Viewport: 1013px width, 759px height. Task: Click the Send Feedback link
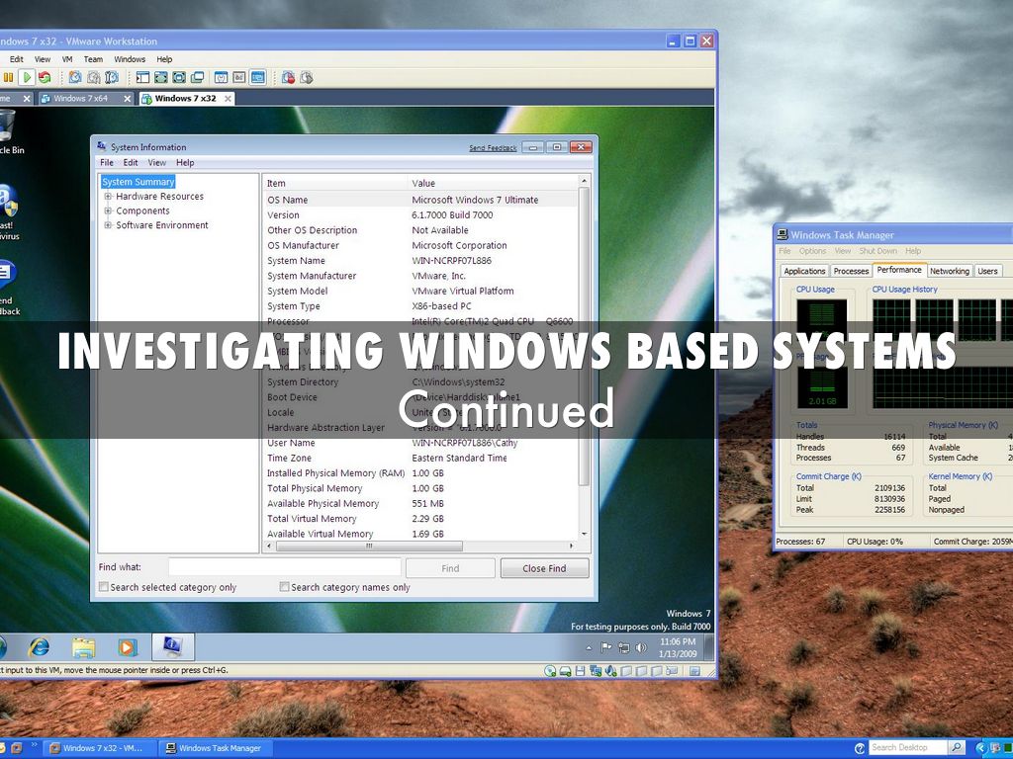493,148
